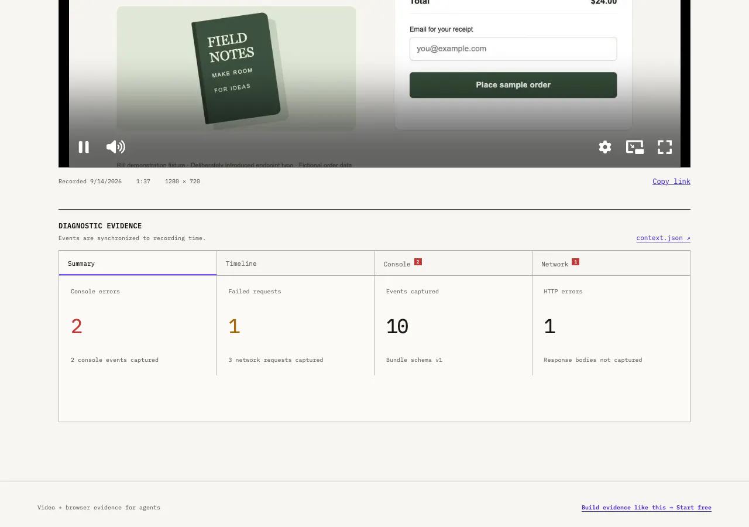Open the Network tab
The height and width of the screenshot is (527, 749).
click(611, 263)
